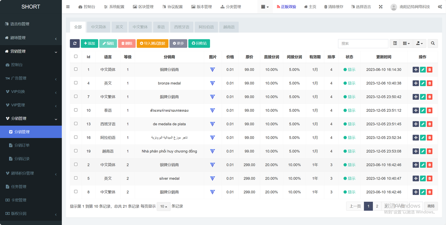
Task: Click the delete icon for row Id 2
Action: 430,165
